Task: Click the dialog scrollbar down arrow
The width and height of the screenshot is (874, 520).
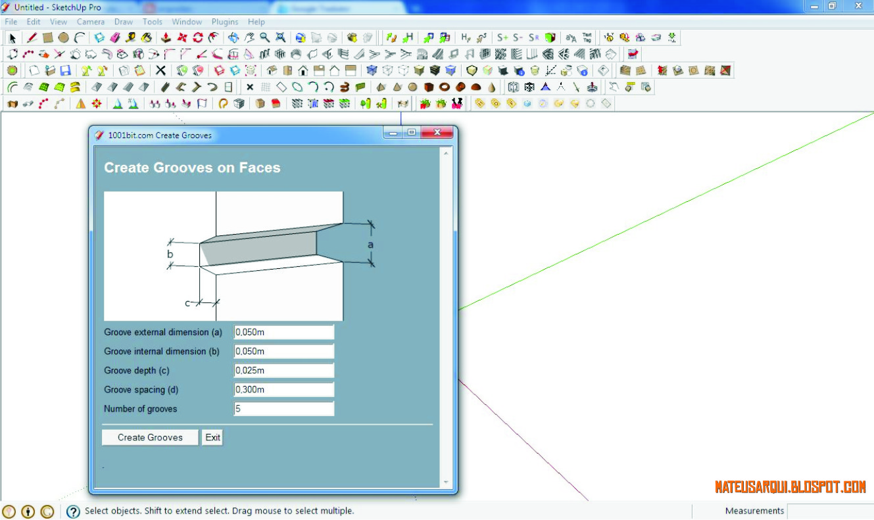Action: coord(446,483)
